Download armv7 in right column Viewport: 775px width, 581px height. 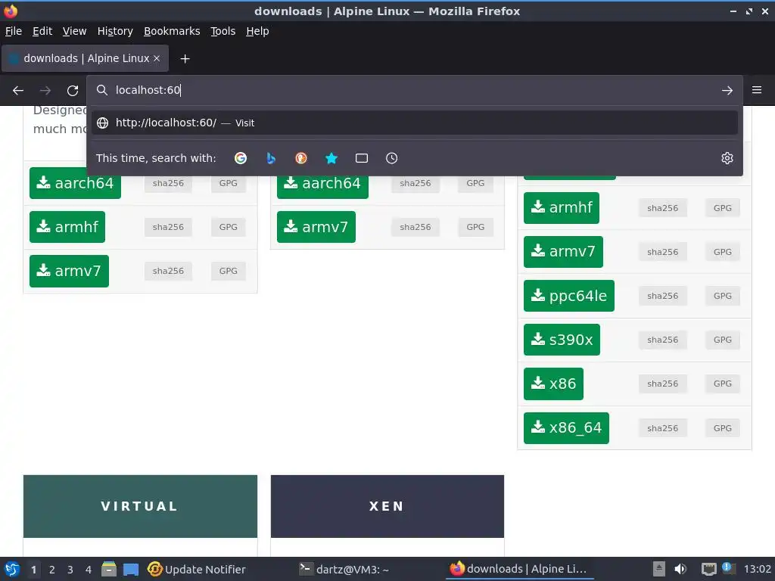(563, 251)
